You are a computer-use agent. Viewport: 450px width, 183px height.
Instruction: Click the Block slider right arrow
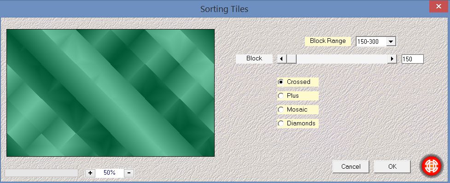tap(392, 59)
